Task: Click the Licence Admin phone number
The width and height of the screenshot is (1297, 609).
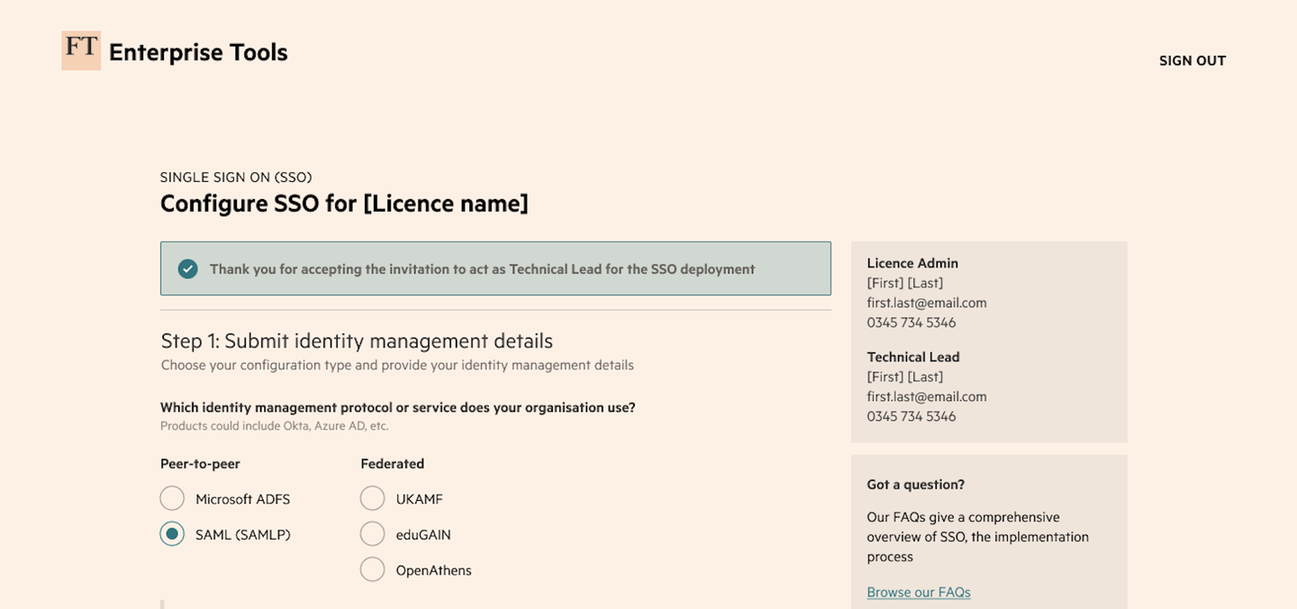Action: [911, 323]
